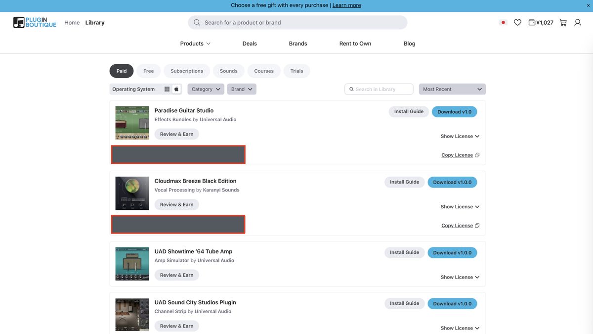Follow the Learn more banner link
593x334 pixels.
[x=346, y=5]
